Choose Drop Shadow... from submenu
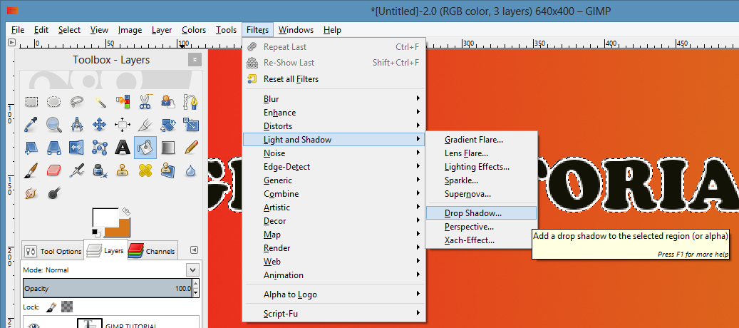Image resolution: width=739 pixels, height=328 pixels. click(x=481, y=213)
